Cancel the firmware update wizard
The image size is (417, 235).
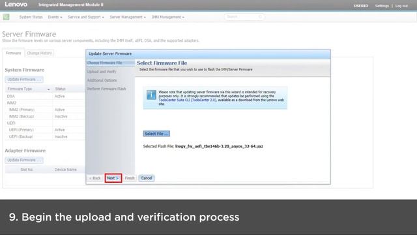pyautogui.click(x=147, y=178)
